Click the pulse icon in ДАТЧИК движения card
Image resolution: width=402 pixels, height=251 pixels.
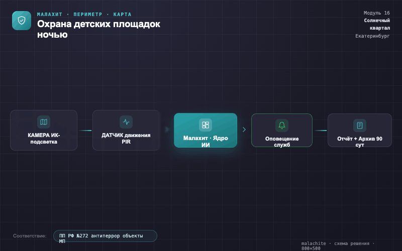coord(126,122)
